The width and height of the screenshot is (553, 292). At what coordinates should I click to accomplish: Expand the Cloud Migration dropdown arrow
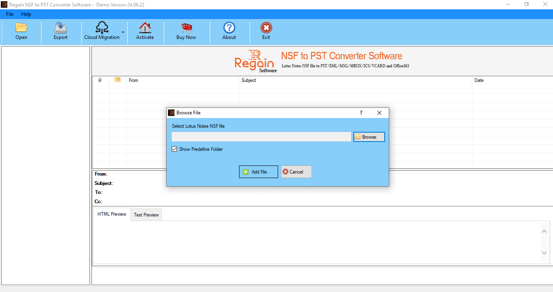(x=123, y=32)
